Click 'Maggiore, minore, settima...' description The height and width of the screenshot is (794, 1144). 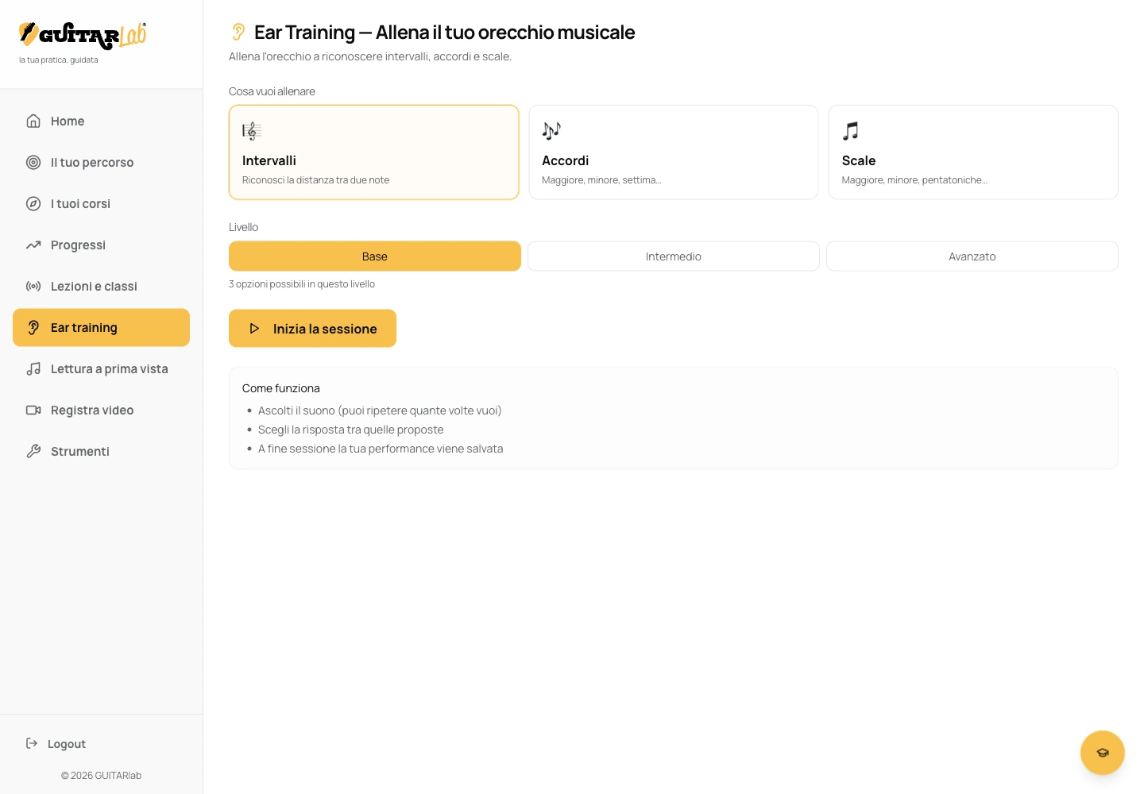601,180
